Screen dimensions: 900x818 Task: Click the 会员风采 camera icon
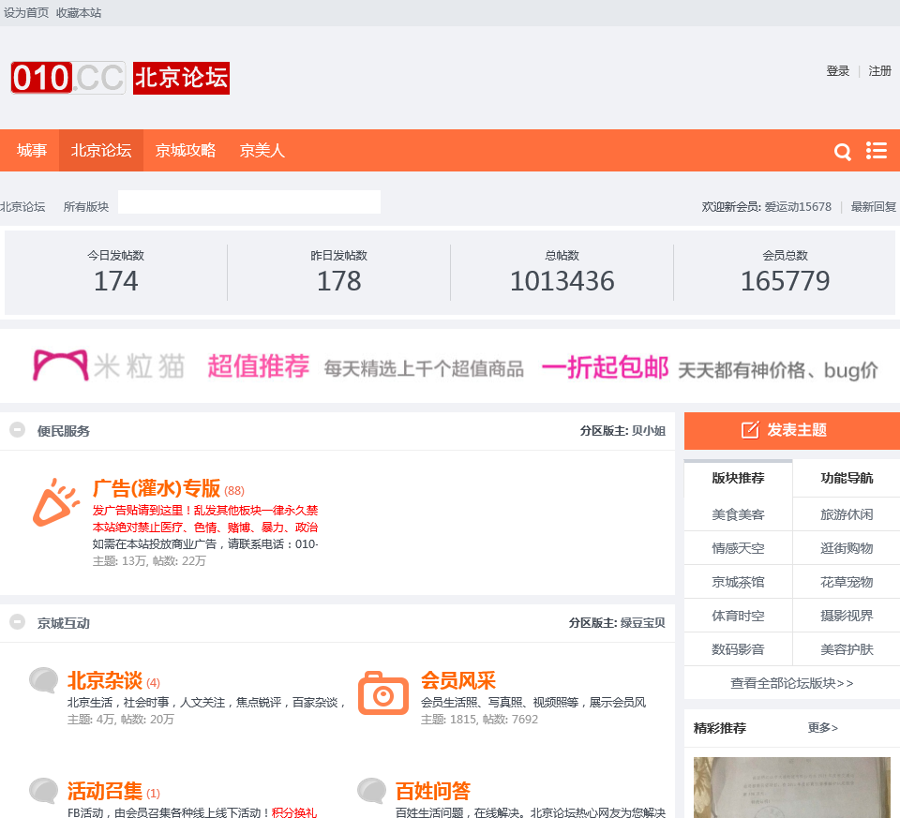[382, 693]
